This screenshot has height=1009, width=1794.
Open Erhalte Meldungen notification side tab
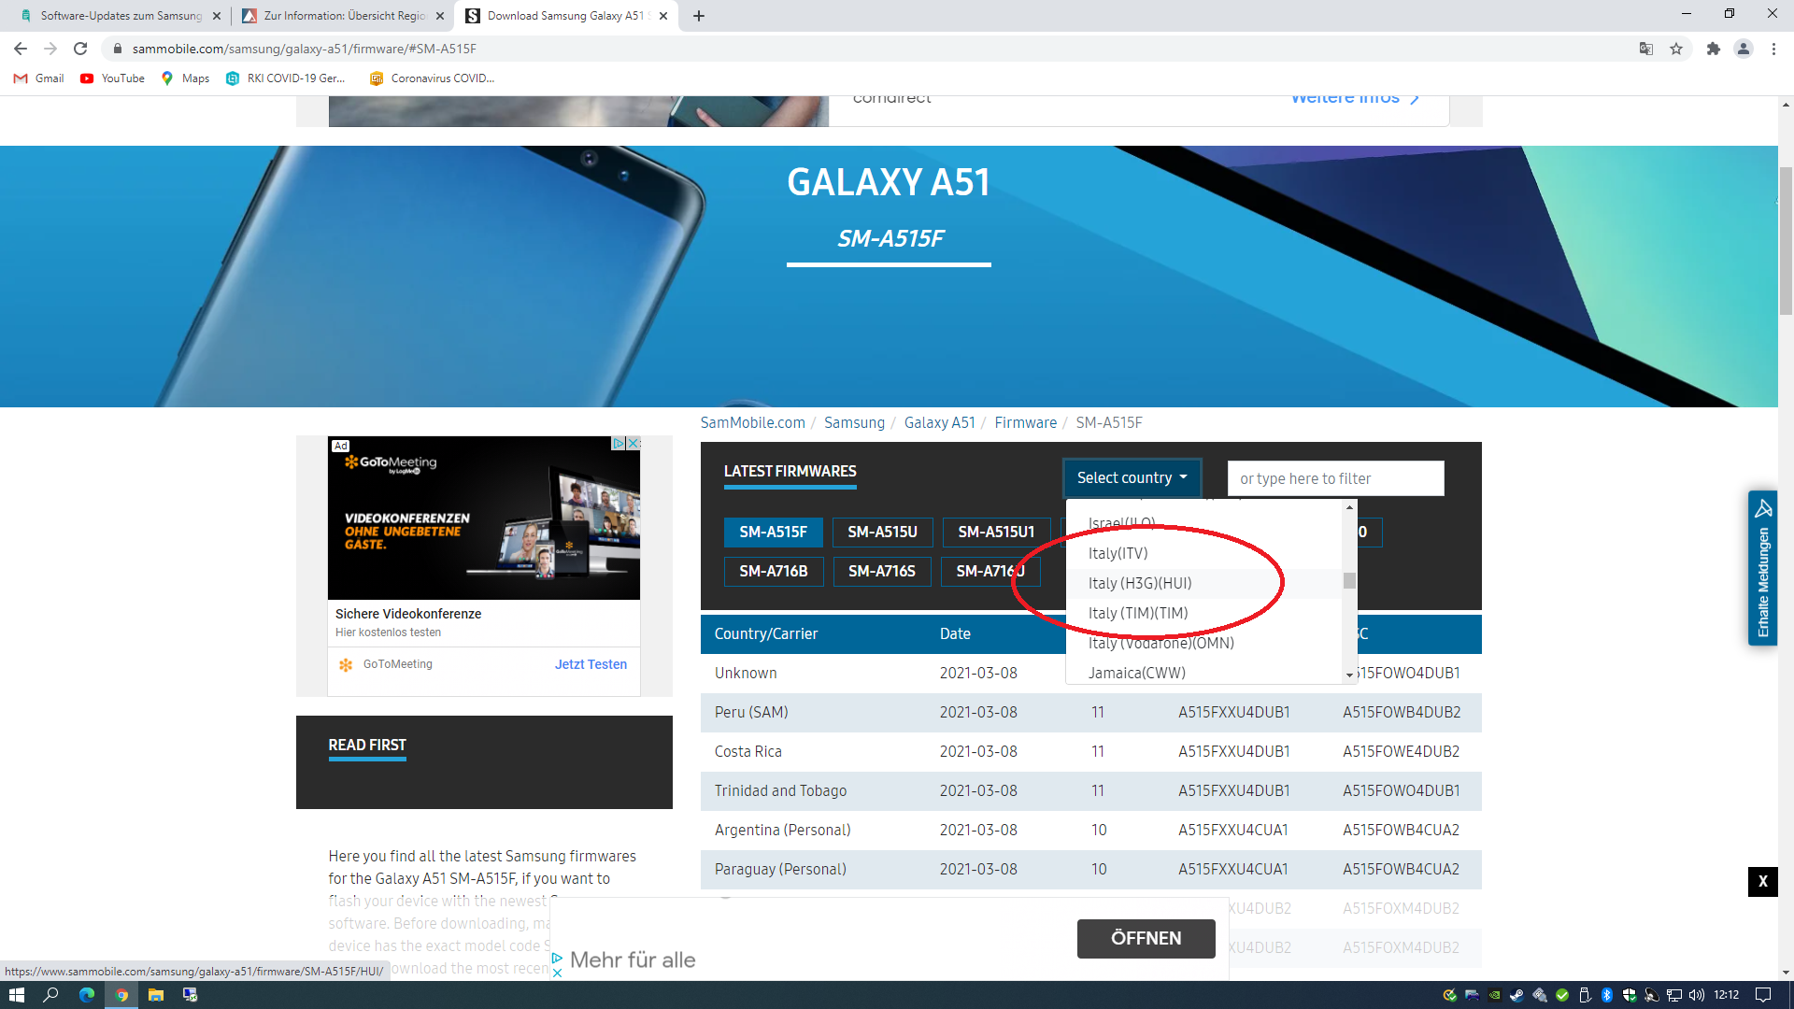pos(1762,568)
